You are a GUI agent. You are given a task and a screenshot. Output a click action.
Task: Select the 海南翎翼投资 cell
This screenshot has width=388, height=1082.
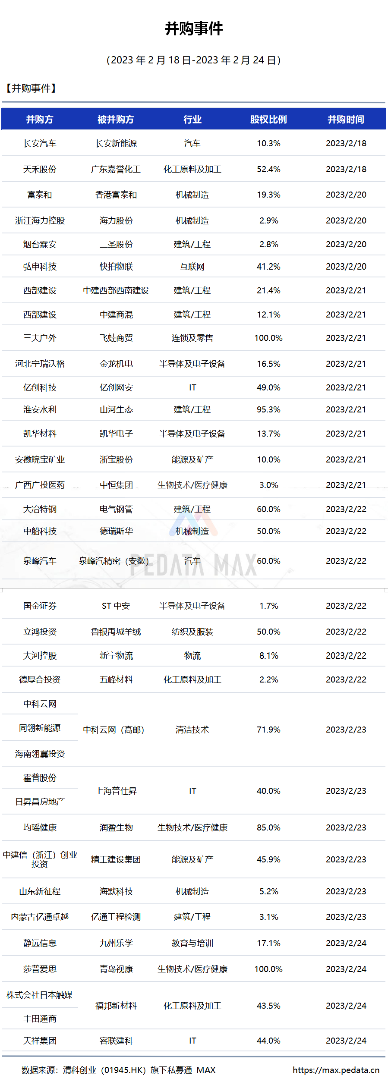click(x=40, y=754)
